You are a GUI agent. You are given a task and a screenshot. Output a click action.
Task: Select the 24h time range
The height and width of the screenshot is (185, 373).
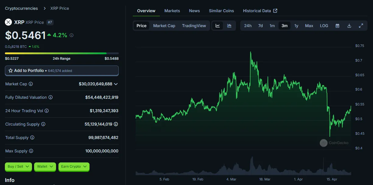click(x=248, y=26)
